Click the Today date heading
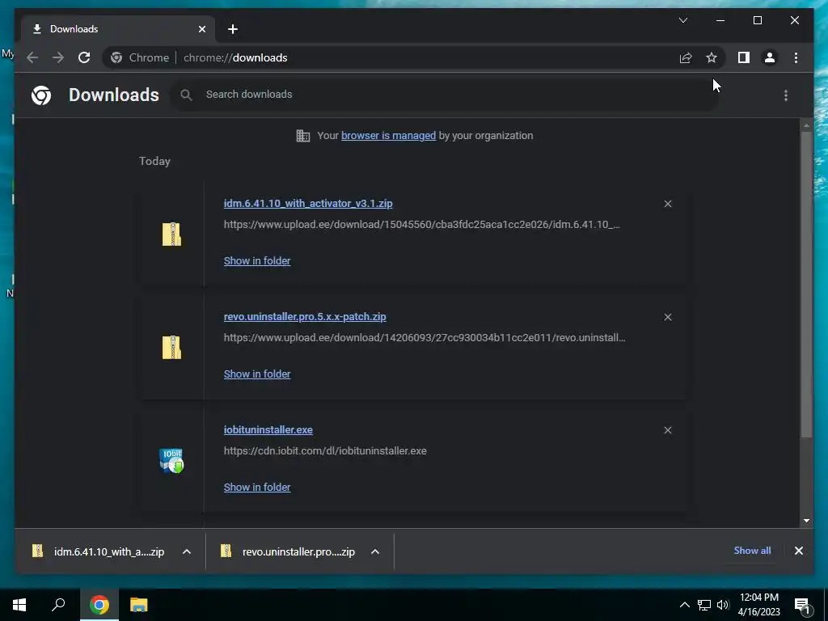828x621 pixels. click(154, 161)
